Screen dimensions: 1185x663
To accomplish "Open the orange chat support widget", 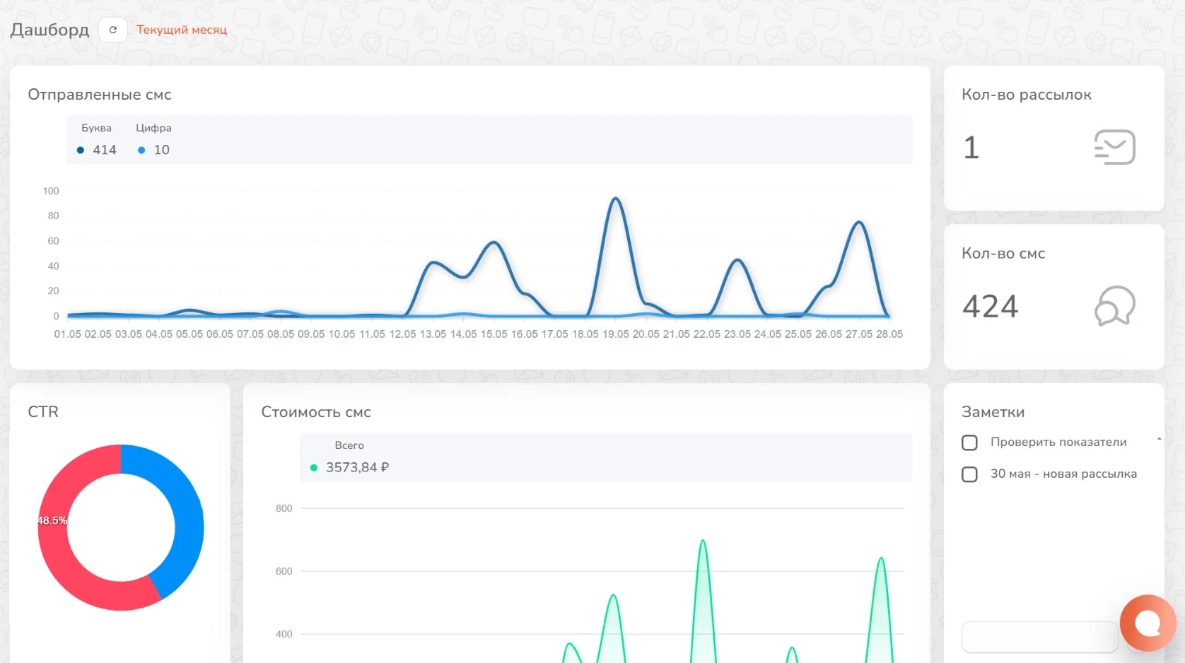I will click(x=1148, y=623).
